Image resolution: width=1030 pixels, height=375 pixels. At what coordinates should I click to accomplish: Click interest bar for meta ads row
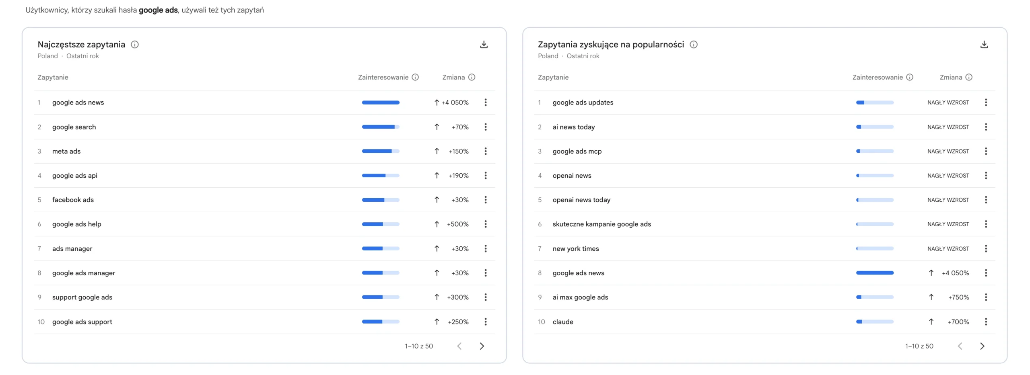[x=381, y=151]
